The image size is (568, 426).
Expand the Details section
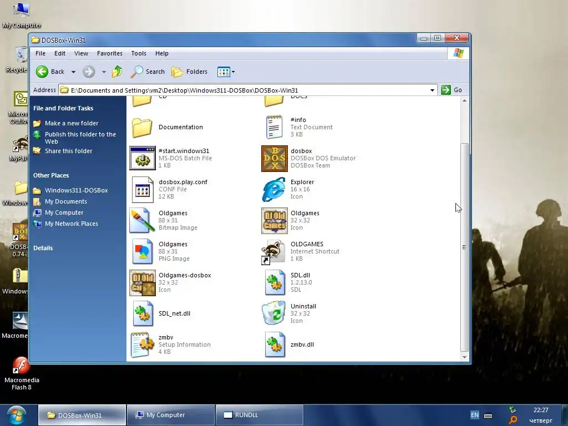pyautogui.click(x=43, y=248)
